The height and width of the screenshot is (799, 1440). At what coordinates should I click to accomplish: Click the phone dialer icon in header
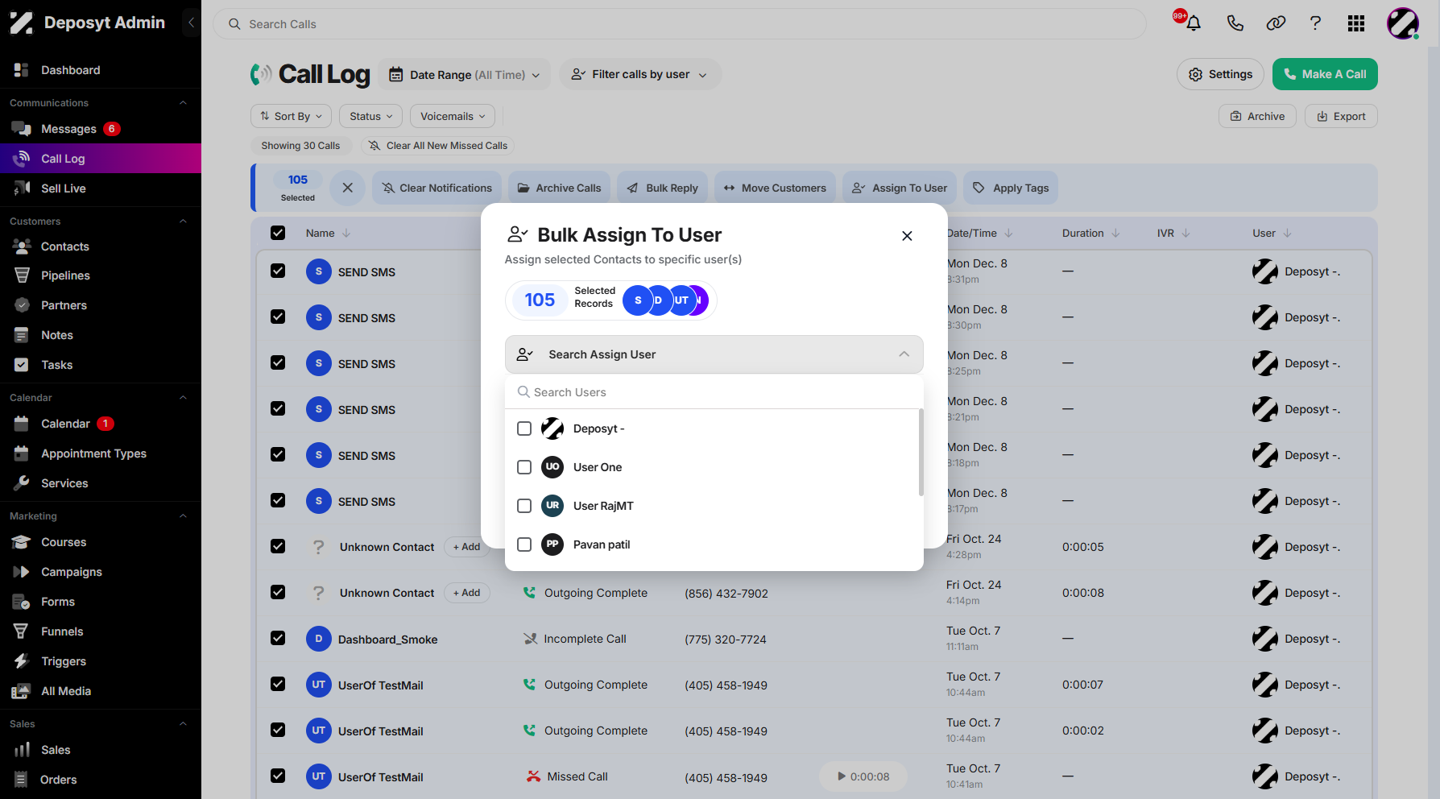1235,23
